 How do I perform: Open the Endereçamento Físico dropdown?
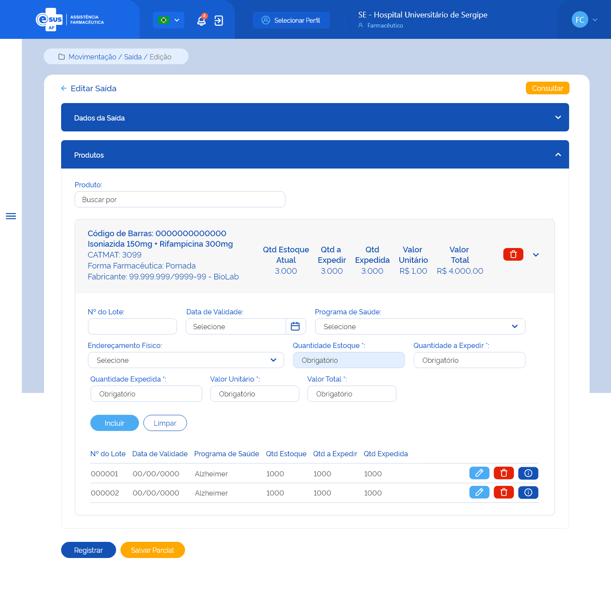click(186, 360)
